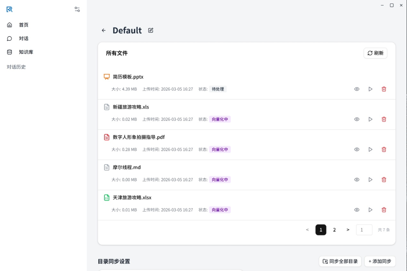The height and width of the screenshot is (271, 407).
Task: Delete 天津旅游攻略.xlsx file
Action: coord(384,210)
